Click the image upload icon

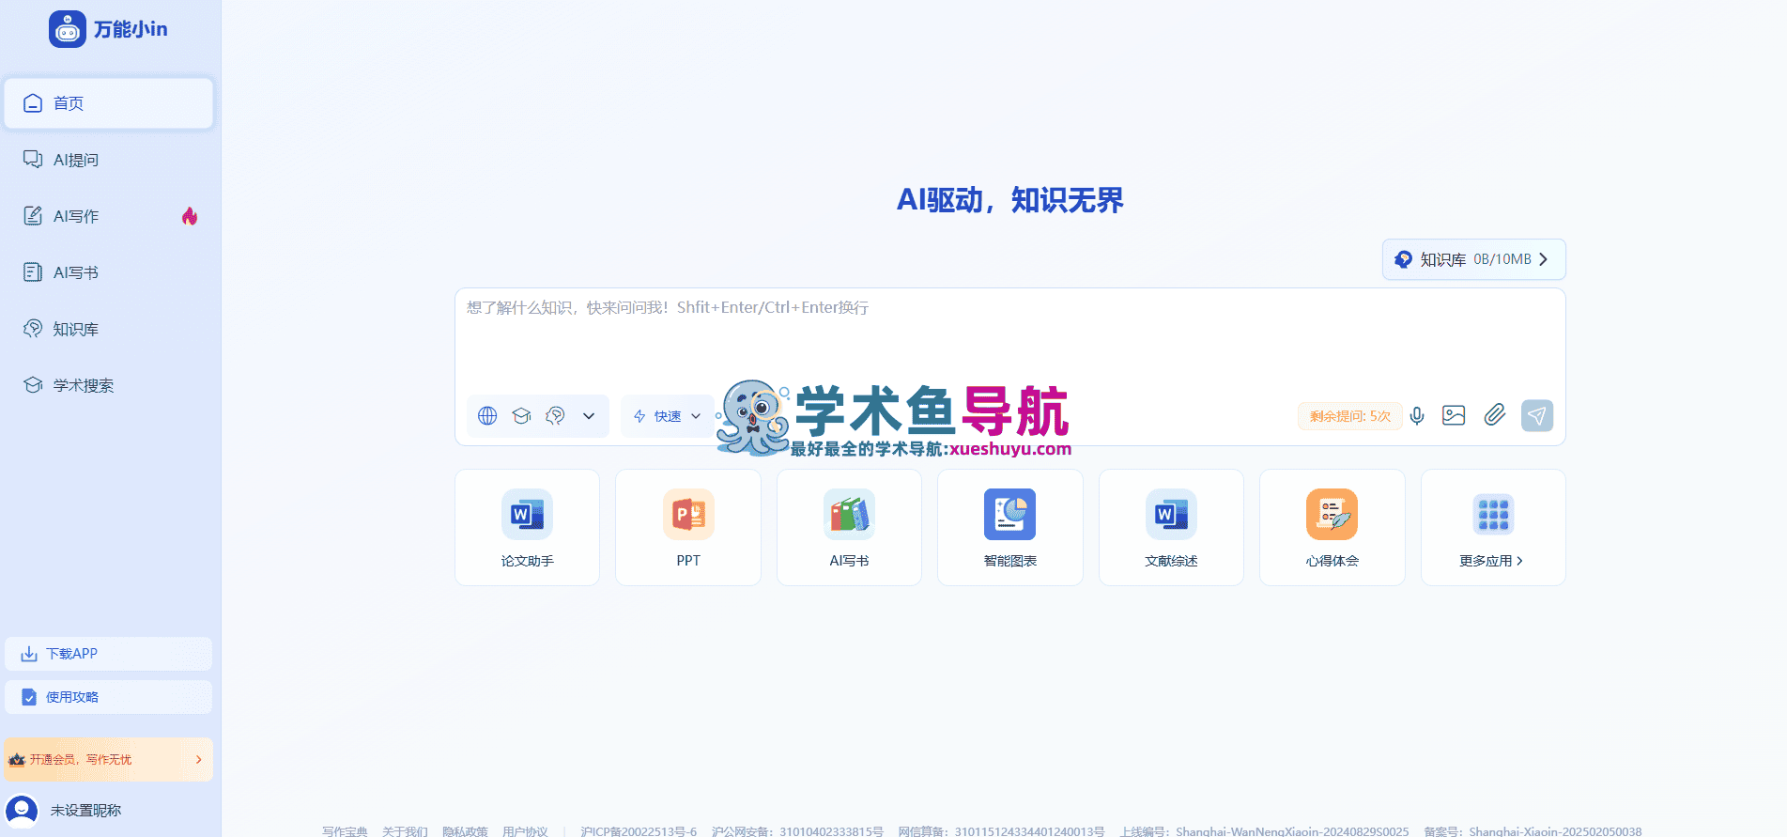point(1454,415)
